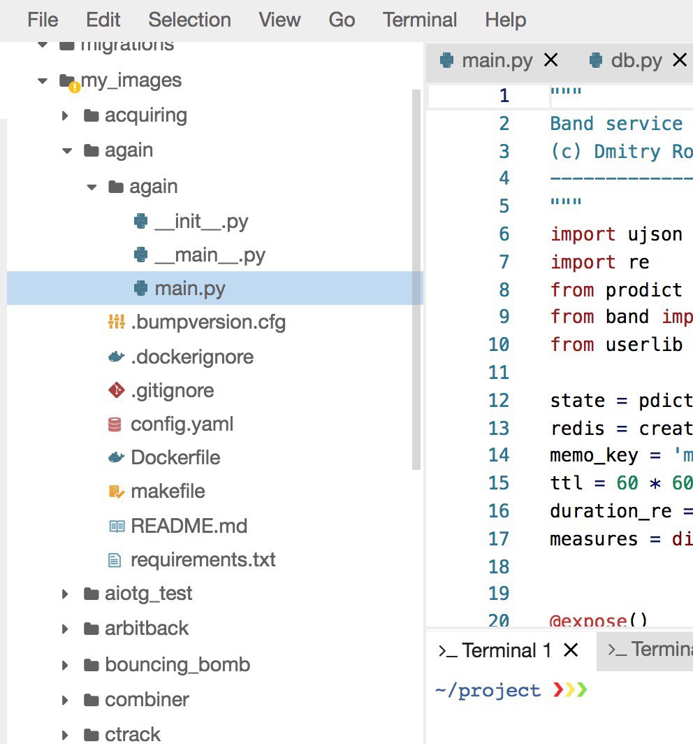The image size is (693, 744).
Task: Open the Go menu
Action: (x=342, y=20)
